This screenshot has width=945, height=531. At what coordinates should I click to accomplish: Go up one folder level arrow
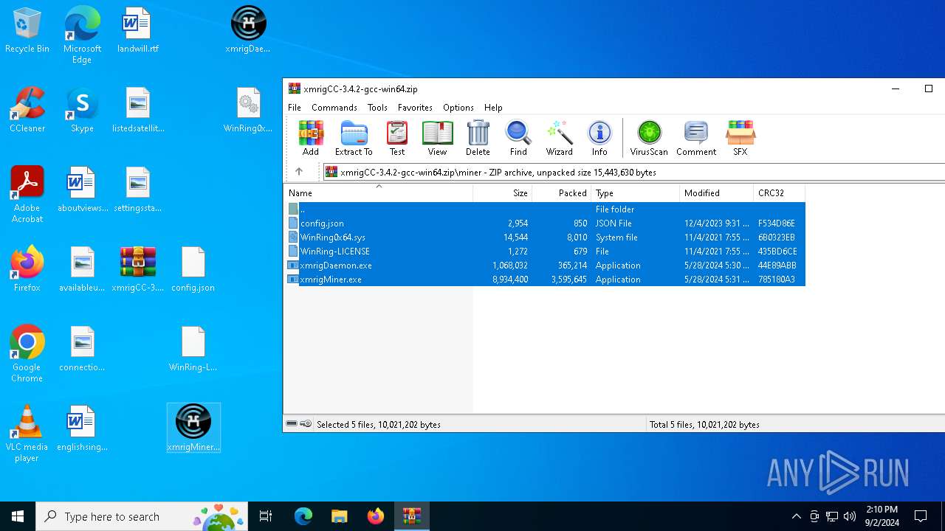click(299, 172)
